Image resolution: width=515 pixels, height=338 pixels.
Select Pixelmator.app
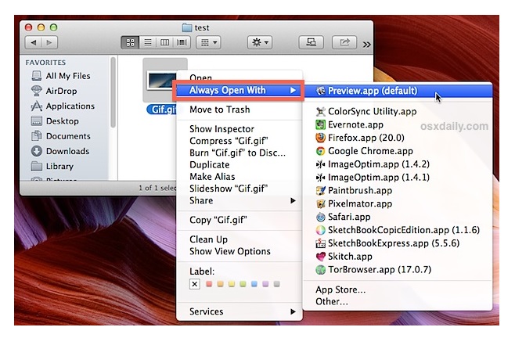pyautogui.click(x=398, y=203)
